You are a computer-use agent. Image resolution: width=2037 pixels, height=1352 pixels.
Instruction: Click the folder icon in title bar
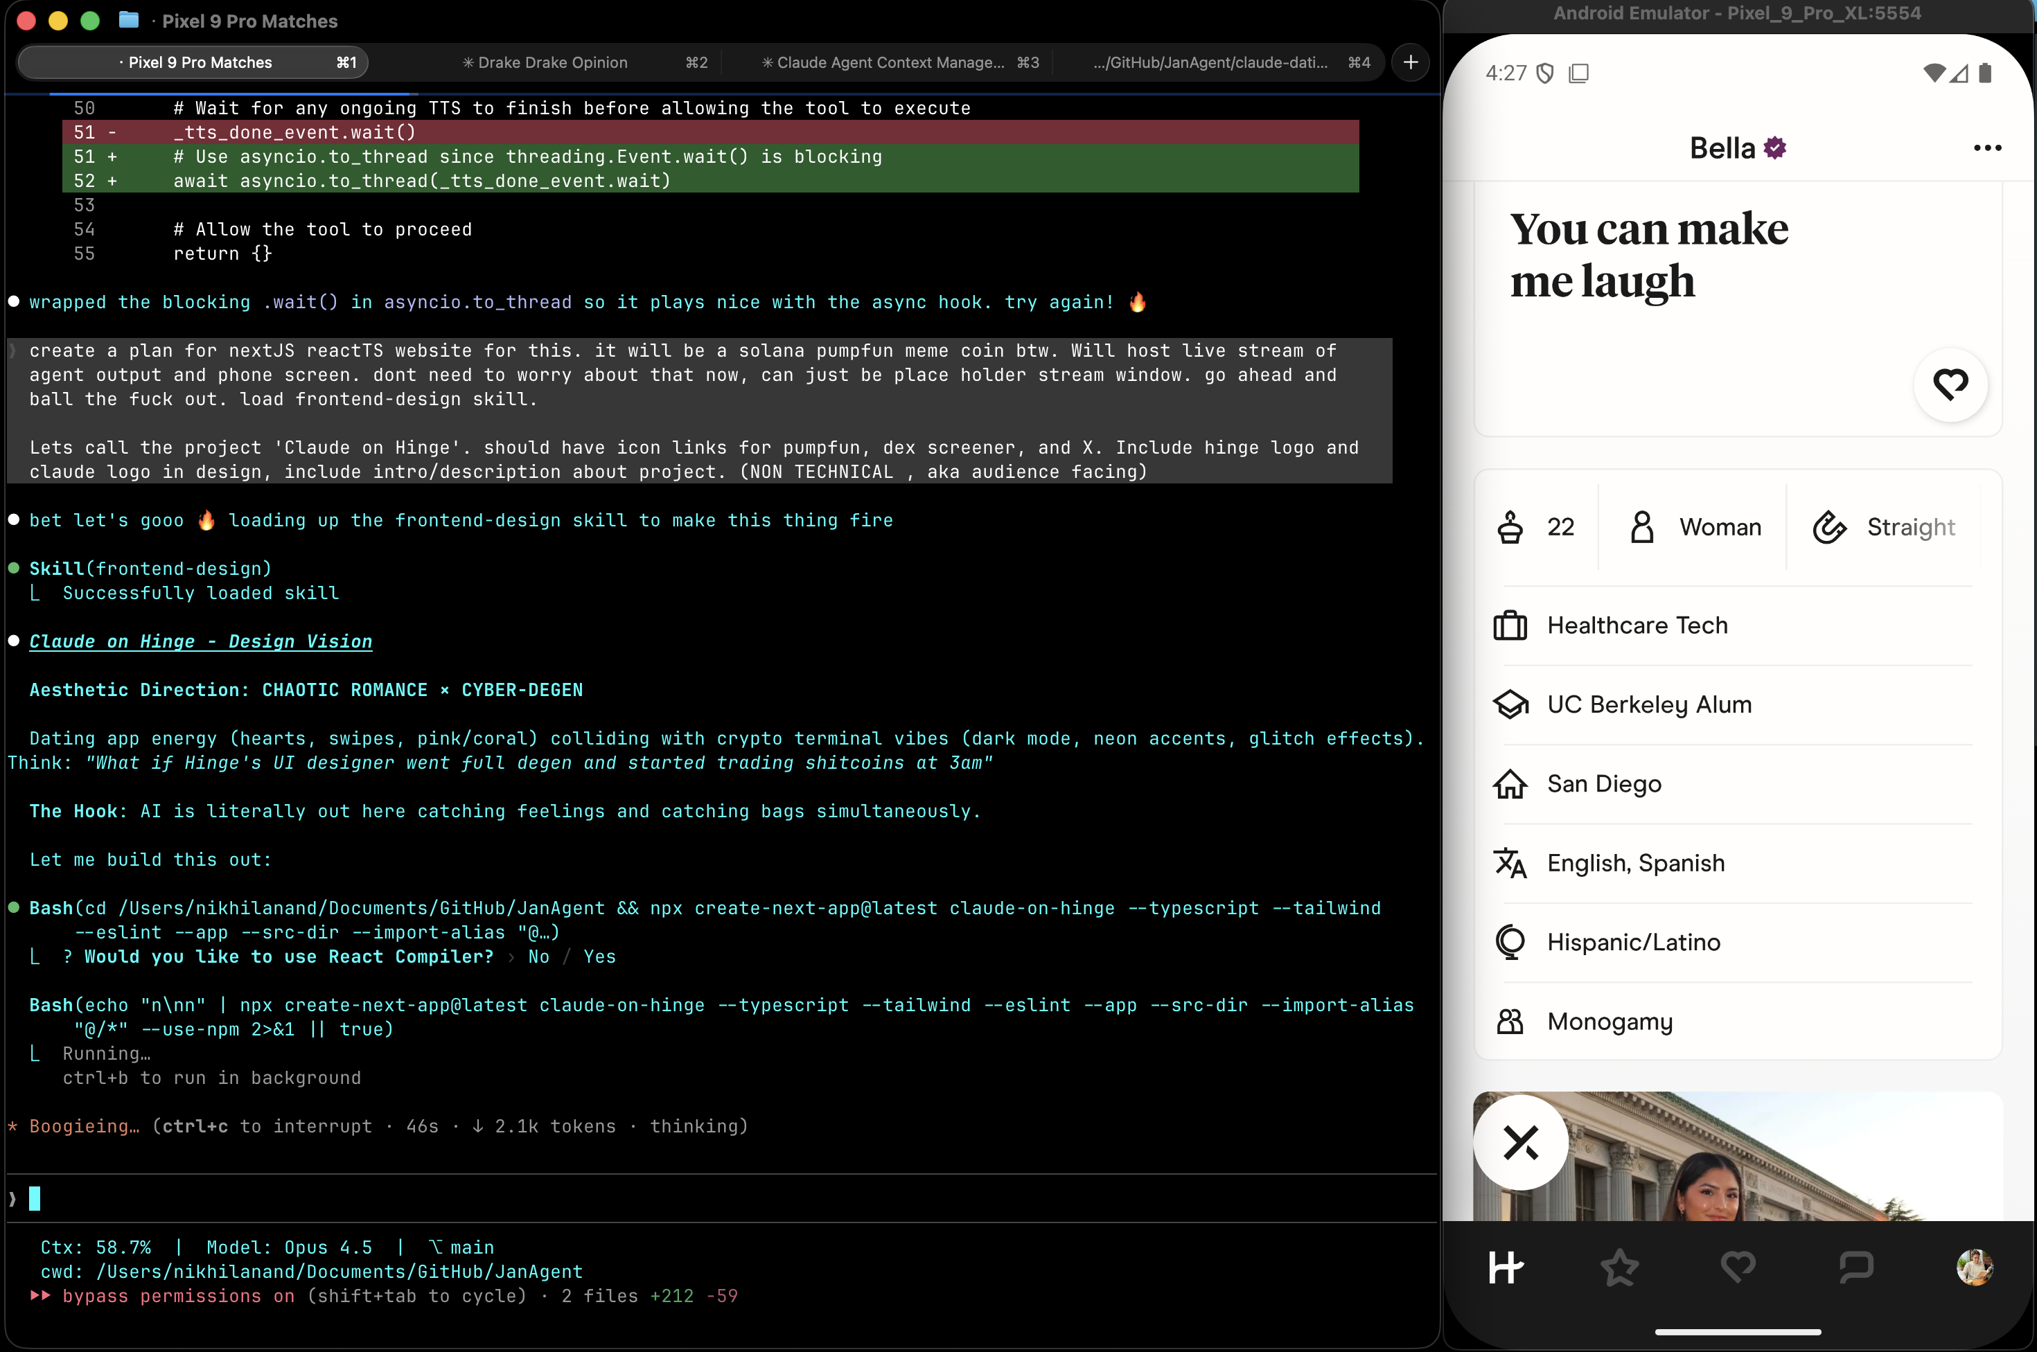pyautogui.click(x=128, y=20)
